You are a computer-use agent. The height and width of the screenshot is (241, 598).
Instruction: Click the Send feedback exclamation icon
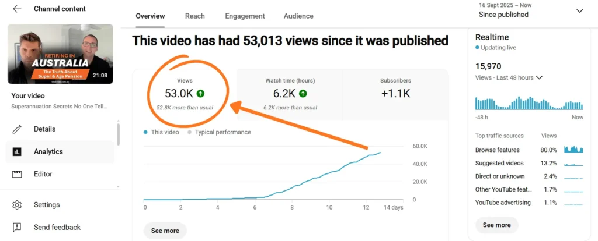pyautogui.click(x=17, y=227)
